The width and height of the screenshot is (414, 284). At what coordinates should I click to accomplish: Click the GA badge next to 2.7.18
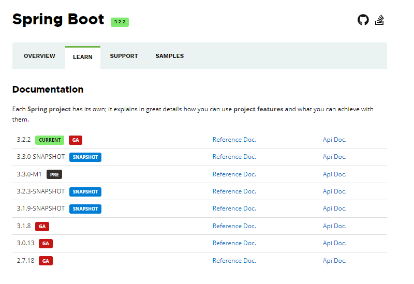tap(46, 261)
